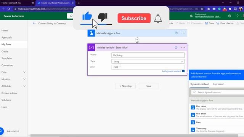Open Solutions in the sidebar
Screen dimensions: 244x137
(6, 100)
